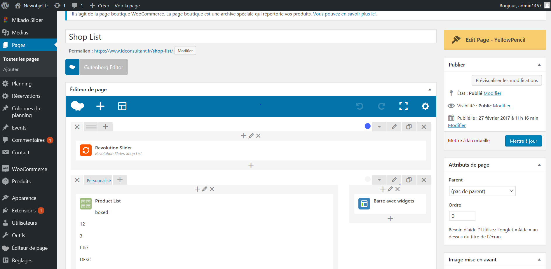
Task: Click the Revolution Slider element icon
Action: click(x=86, y=150)
